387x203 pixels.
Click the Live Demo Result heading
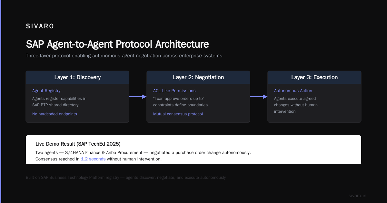coord(78,144)
